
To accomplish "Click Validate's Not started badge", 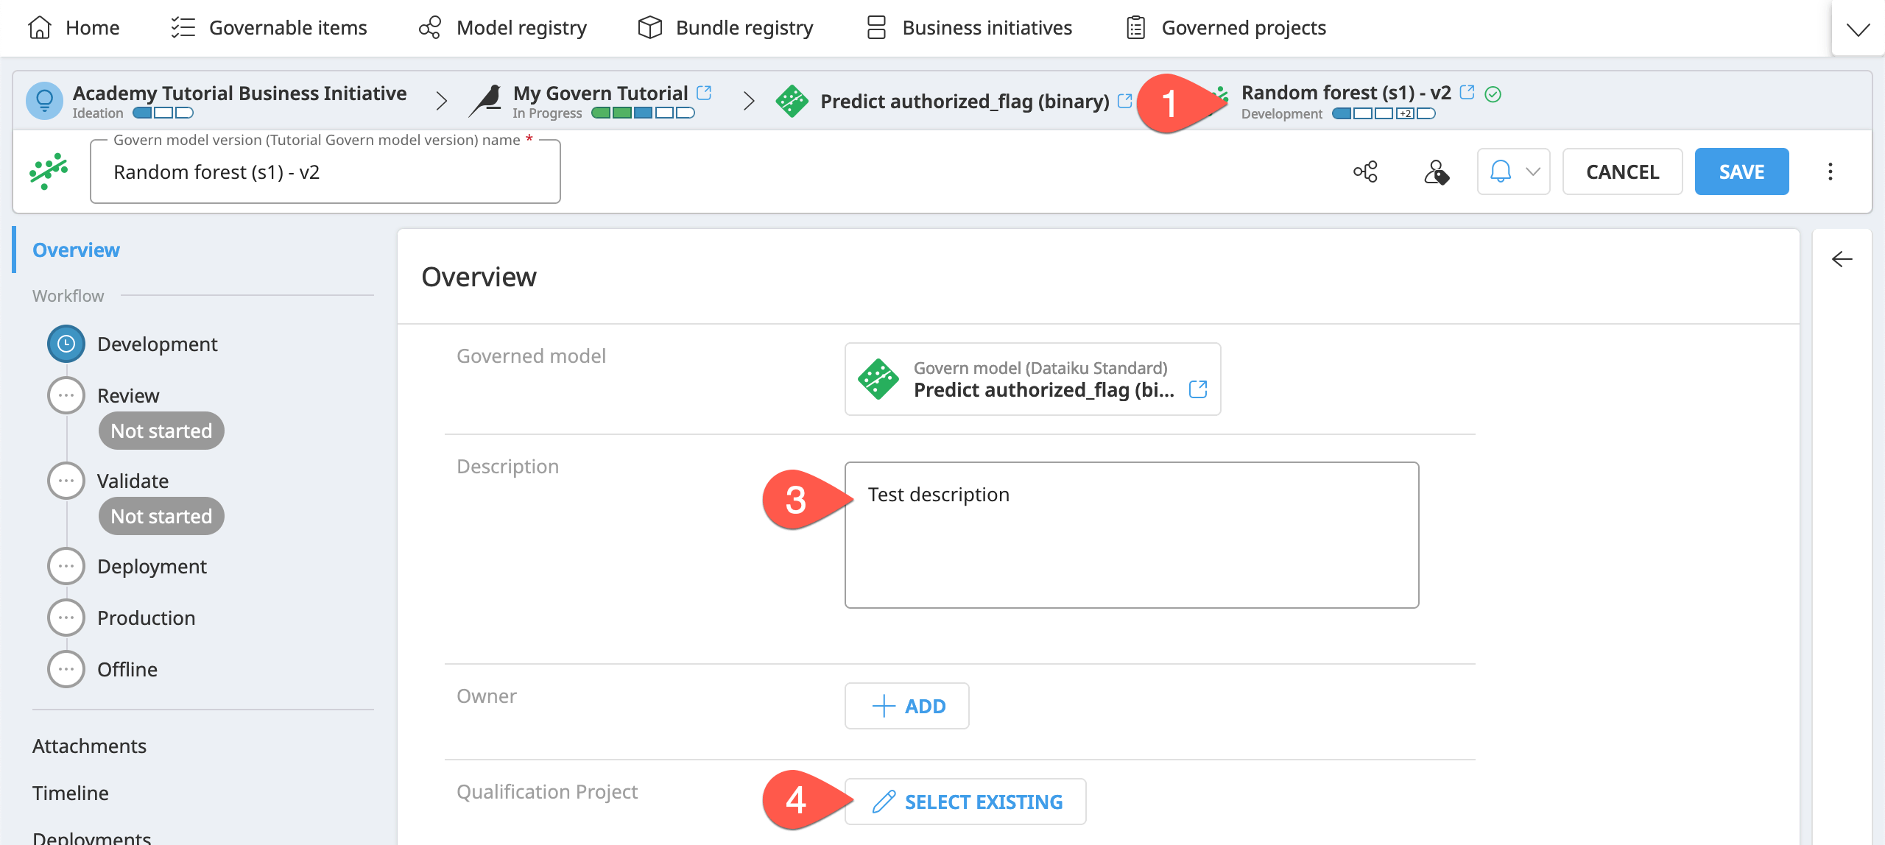I will point(161,516).
